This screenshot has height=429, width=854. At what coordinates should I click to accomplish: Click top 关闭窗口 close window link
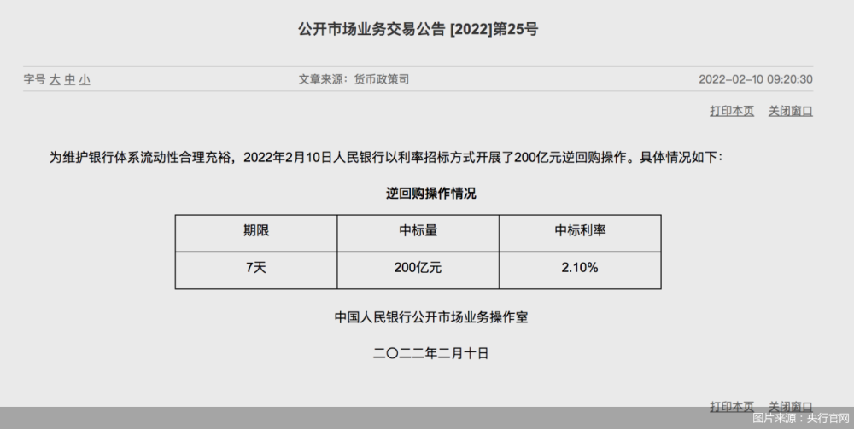[790, 111]
